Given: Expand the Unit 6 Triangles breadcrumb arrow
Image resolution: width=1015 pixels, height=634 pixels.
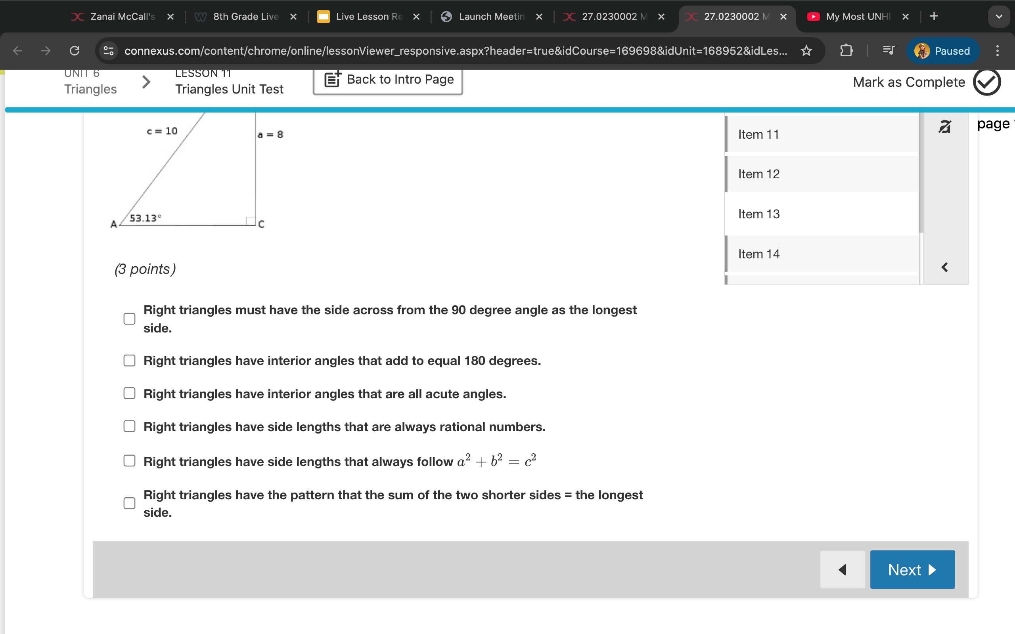Looking at the screenshot, I should (x=146, y=82).
